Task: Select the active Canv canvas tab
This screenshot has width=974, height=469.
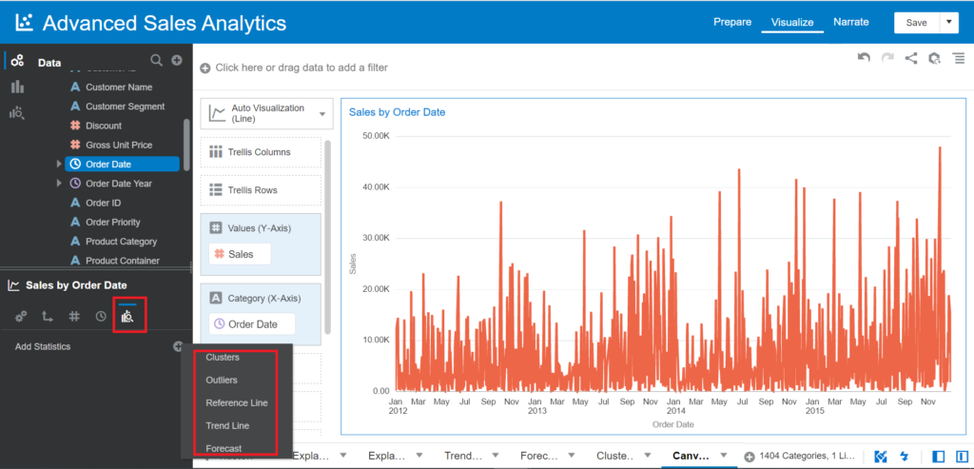Action: pyautogui.click(x=691, y=456)
